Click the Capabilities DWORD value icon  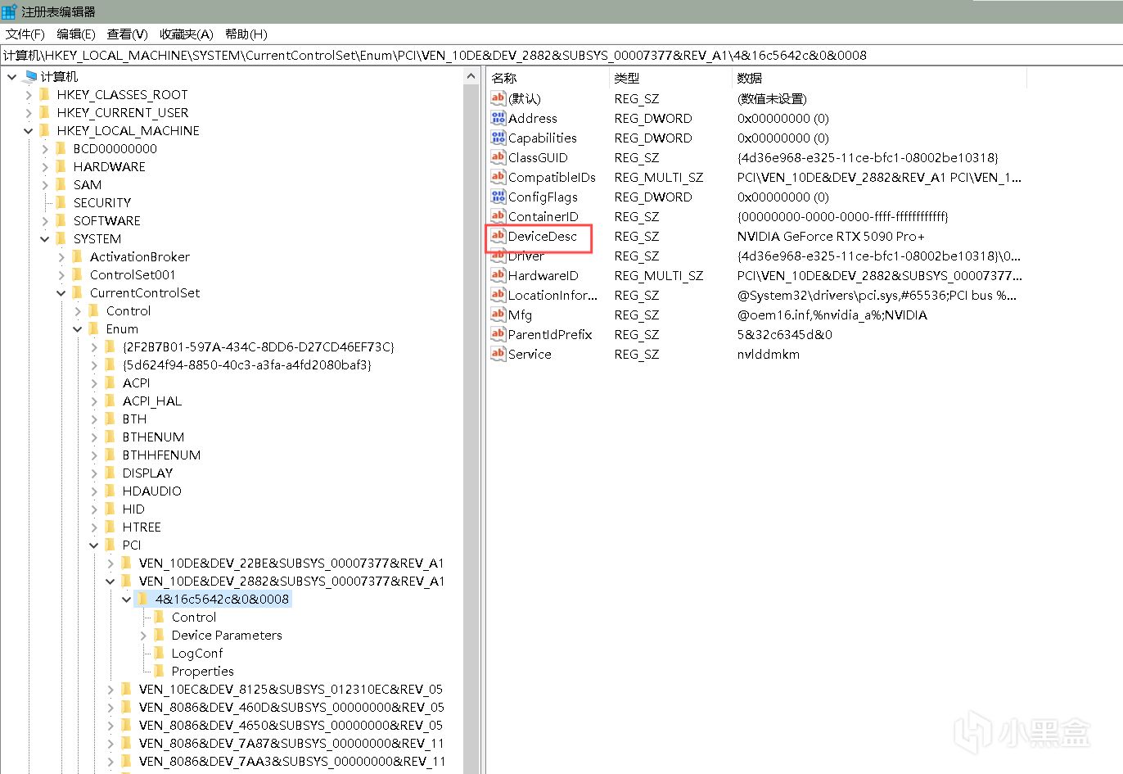498,138
